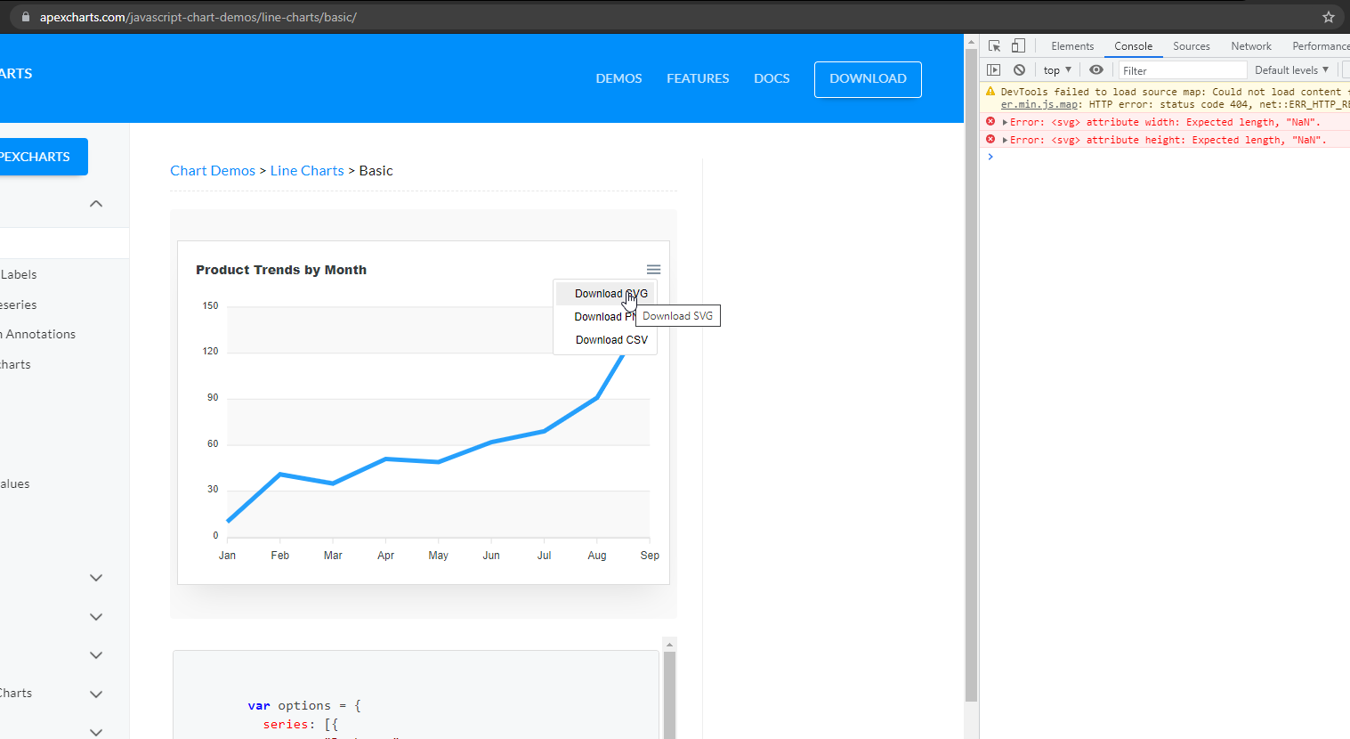Image resolution: width=1350 pixels, height=739 pixels.
Task: Open the 'top' frame context dropdown
Action: [x=1055, y=69]
